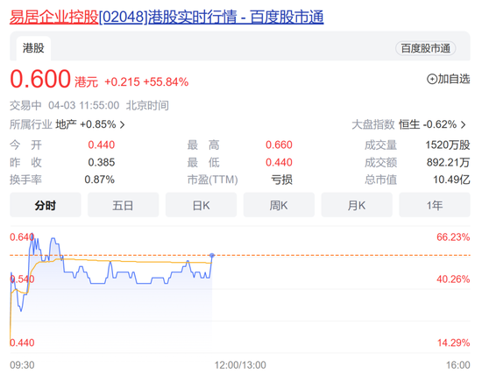Select the 港股 tab

[33, 48]
